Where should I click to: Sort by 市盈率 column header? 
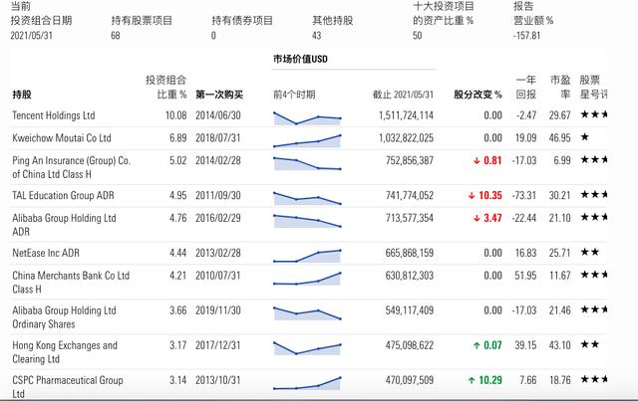[x=560, y=87]
